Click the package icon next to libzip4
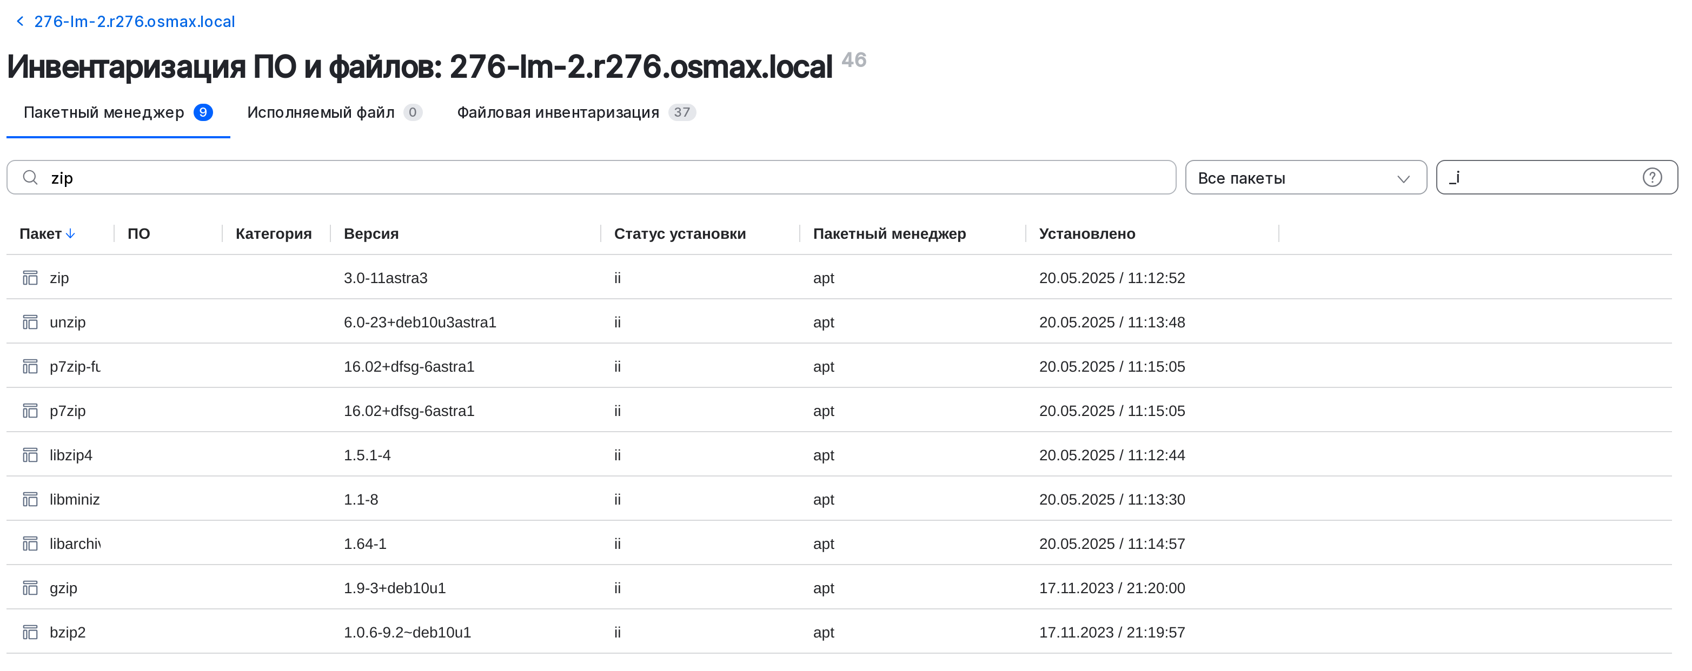 [30, 455]
